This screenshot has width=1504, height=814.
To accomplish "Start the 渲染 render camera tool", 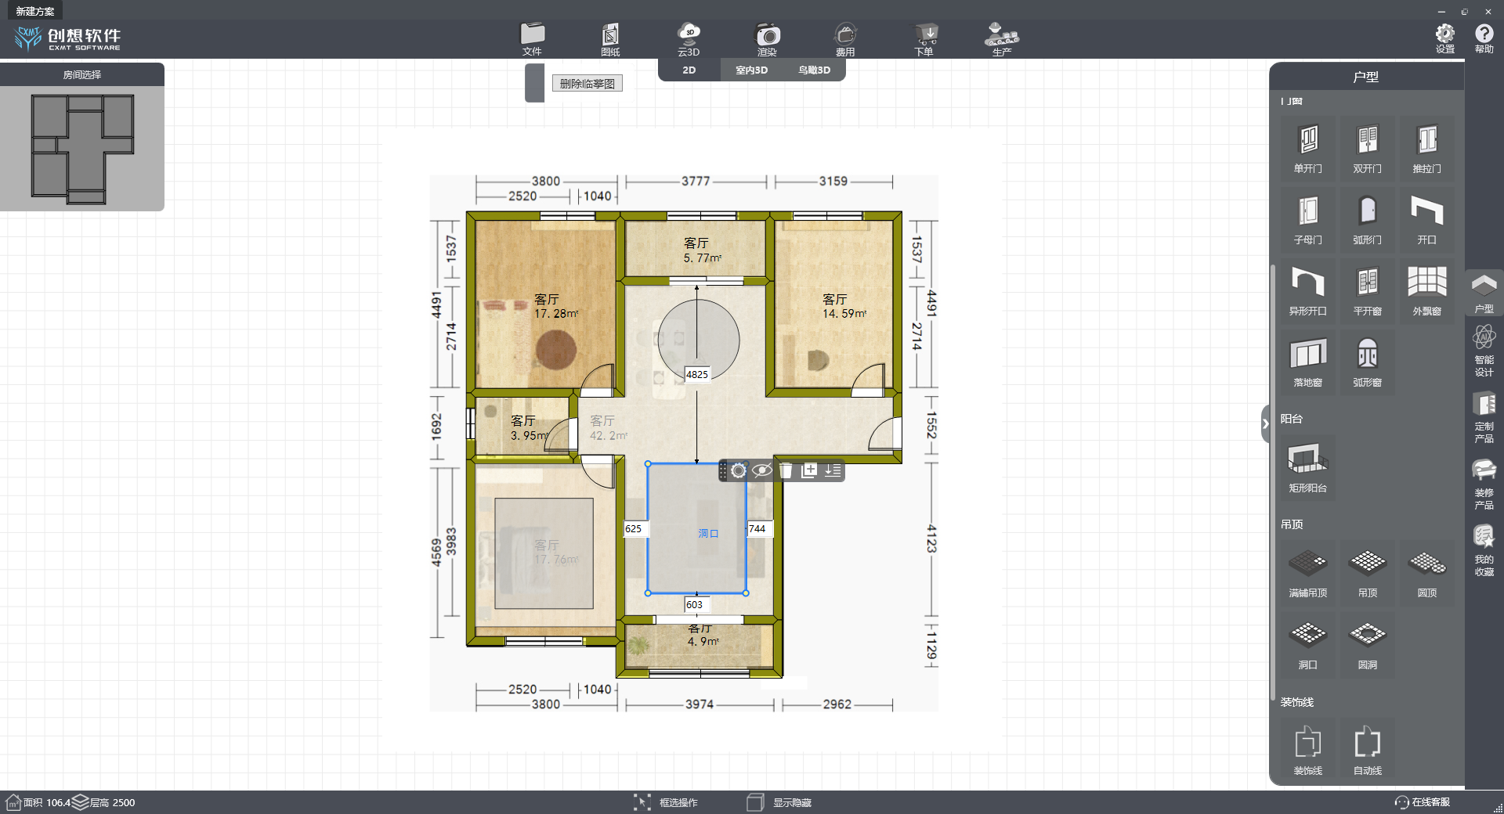I will (x=767, y=39).
